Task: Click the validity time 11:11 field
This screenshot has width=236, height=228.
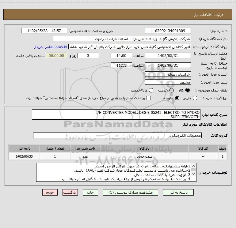Action: (121, 65)
